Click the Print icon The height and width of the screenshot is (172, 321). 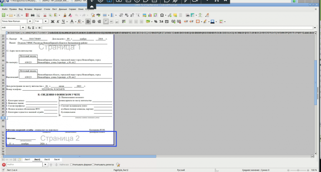pos(33,15)
